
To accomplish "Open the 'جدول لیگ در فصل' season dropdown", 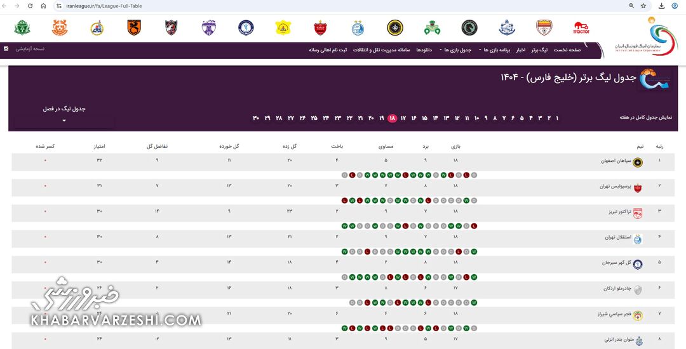I will click(x=64, y=121).
